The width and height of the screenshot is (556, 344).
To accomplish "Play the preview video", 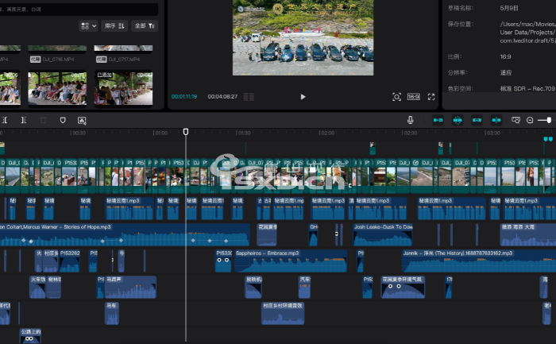I will click(x=303, y=97).
